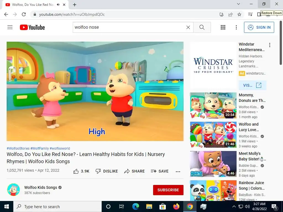Open the volume speaker tray icon
This screenshot has height=212, width=283.
[247, 206]
